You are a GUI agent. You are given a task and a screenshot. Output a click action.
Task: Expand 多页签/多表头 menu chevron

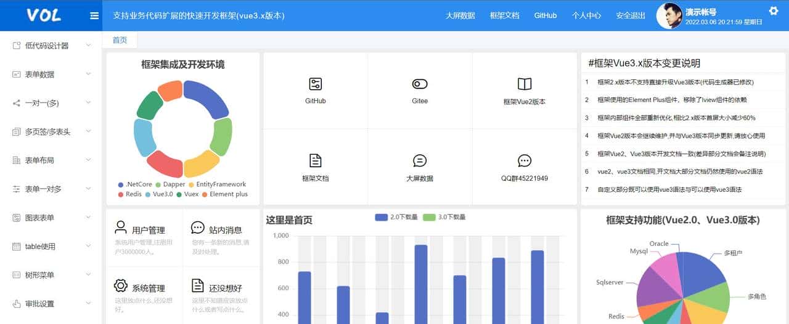[88, 132]
